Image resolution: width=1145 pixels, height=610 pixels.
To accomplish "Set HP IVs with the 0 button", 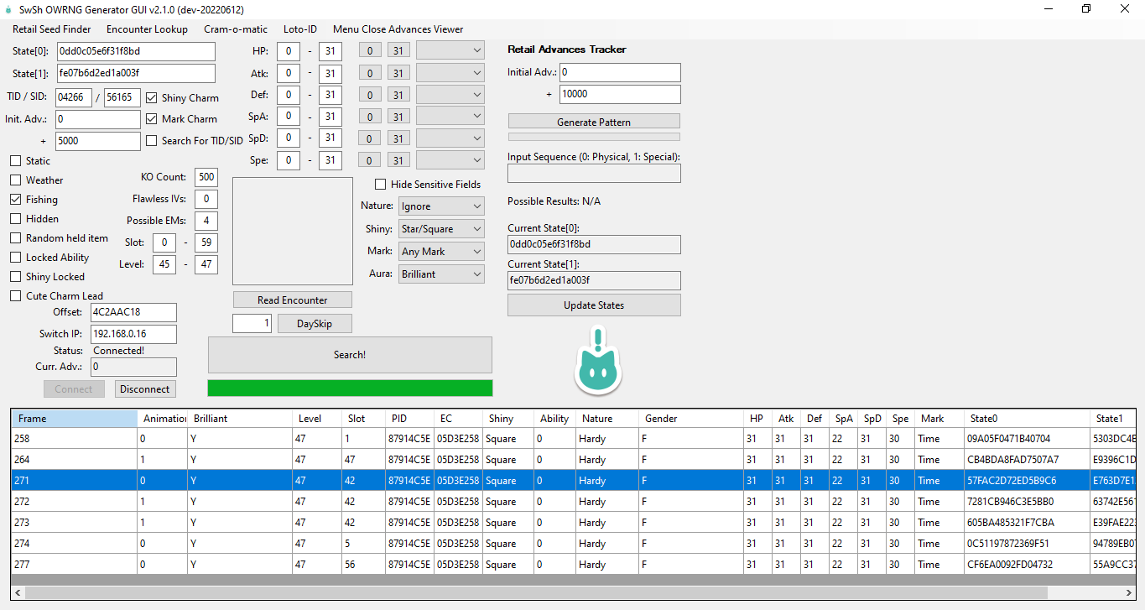I will [x=370, y=51].
